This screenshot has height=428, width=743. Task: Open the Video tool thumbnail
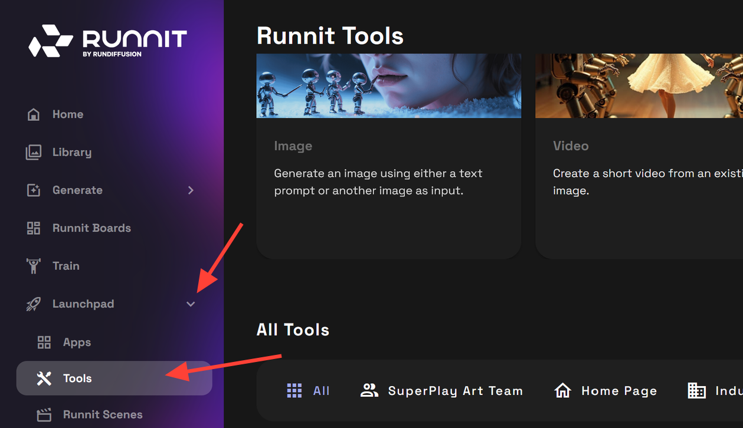tap(639, 86)
